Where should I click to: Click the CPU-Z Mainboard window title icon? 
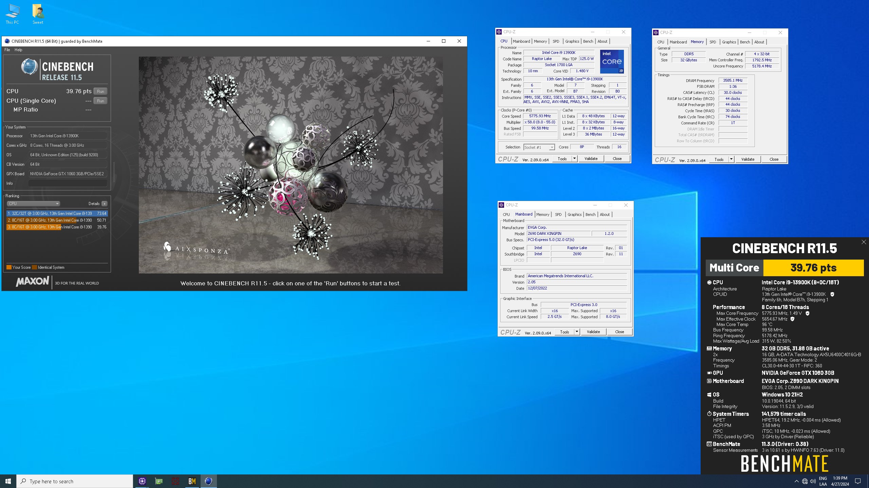[x=501, y=205]
